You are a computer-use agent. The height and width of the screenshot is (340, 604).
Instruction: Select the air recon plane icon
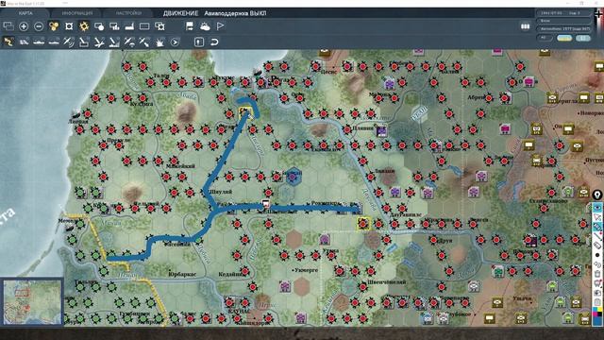coord(69,42)
